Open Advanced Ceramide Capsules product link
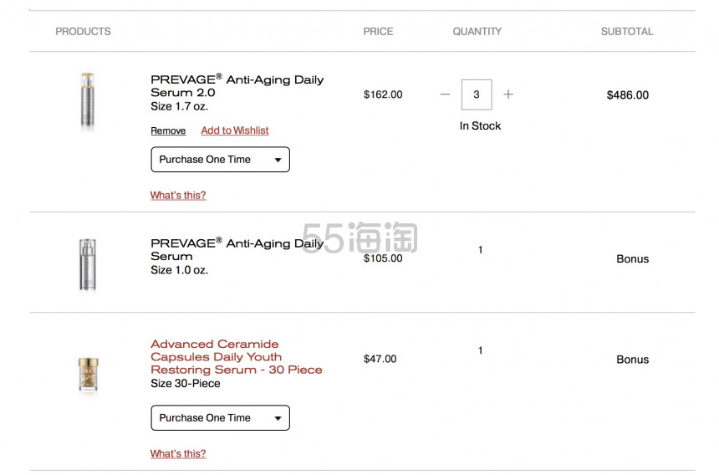Screen dimensions: 719x475 pyautogui.click(x=236, y=357)
